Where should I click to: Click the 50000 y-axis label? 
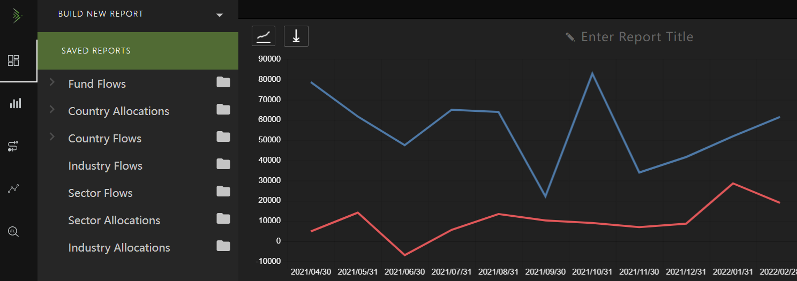[x=269, y=140]
